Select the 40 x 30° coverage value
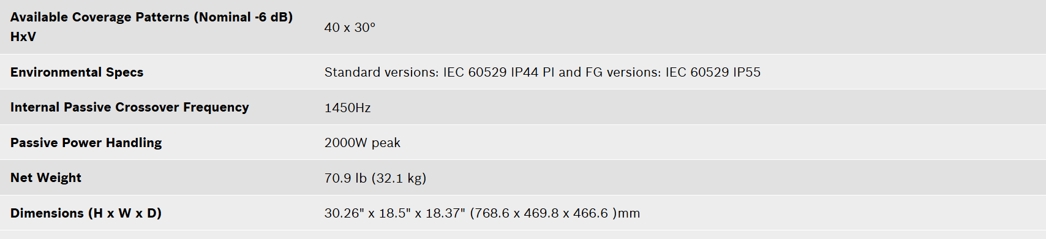Viewport: 1046px width, 239px height. coord(350,28)
